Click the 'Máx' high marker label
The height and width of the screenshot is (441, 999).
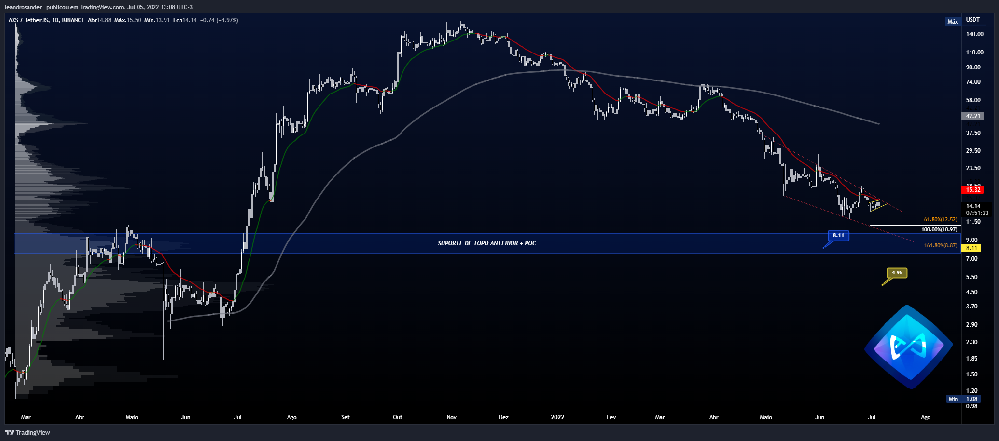[x=953, y=22]
